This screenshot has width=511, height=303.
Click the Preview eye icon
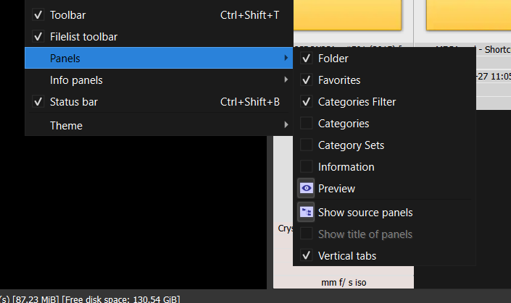[x=306, y=188]
